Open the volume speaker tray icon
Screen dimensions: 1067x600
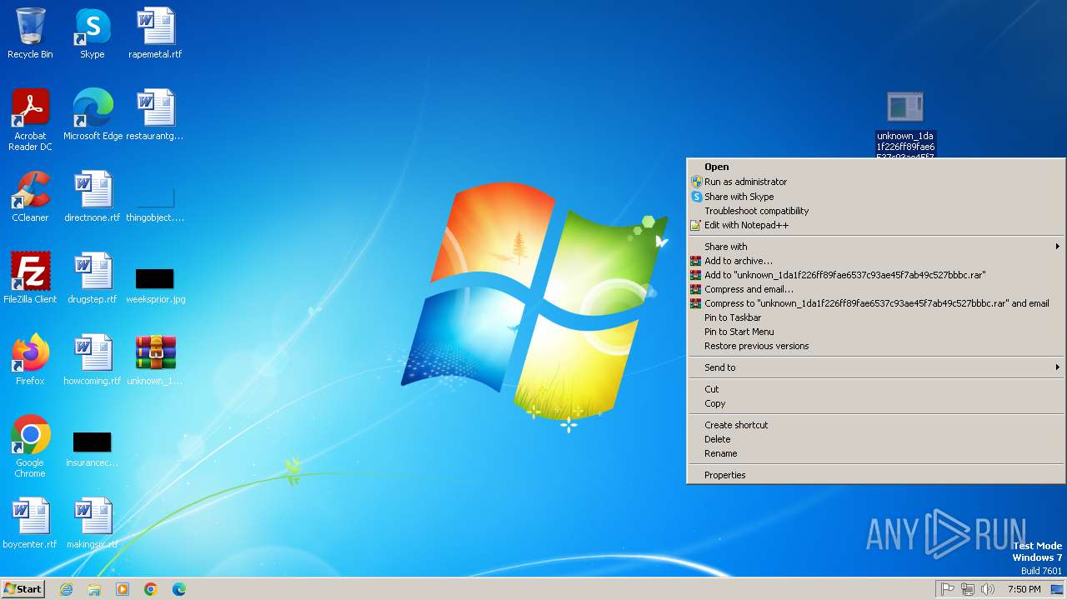(x=988, y=589)
